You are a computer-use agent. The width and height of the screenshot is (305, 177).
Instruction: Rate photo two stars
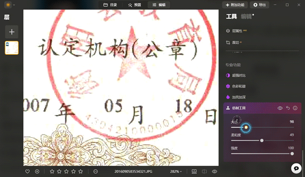(x=59, y=171)
